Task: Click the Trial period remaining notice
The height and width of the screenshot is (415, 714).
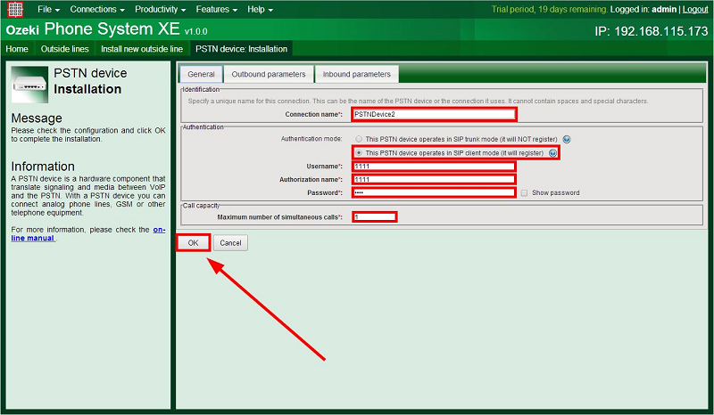Action: [x=549, y=9]
